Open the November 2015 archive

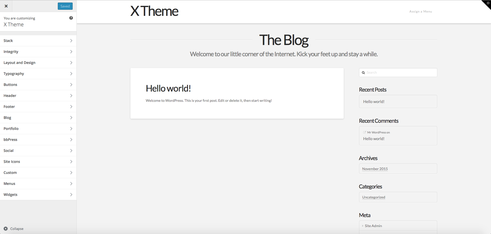375,169
